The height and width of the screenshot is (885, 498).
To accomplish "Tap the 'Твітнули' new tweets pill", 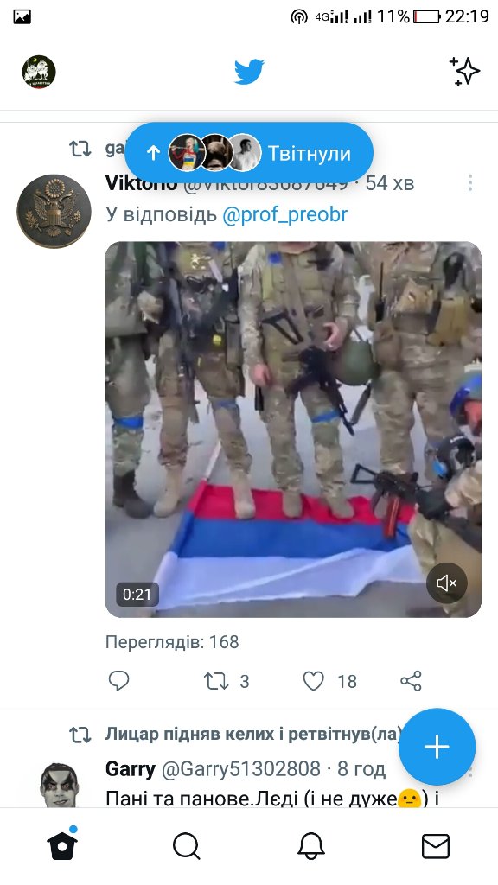I will coord(249,152).
